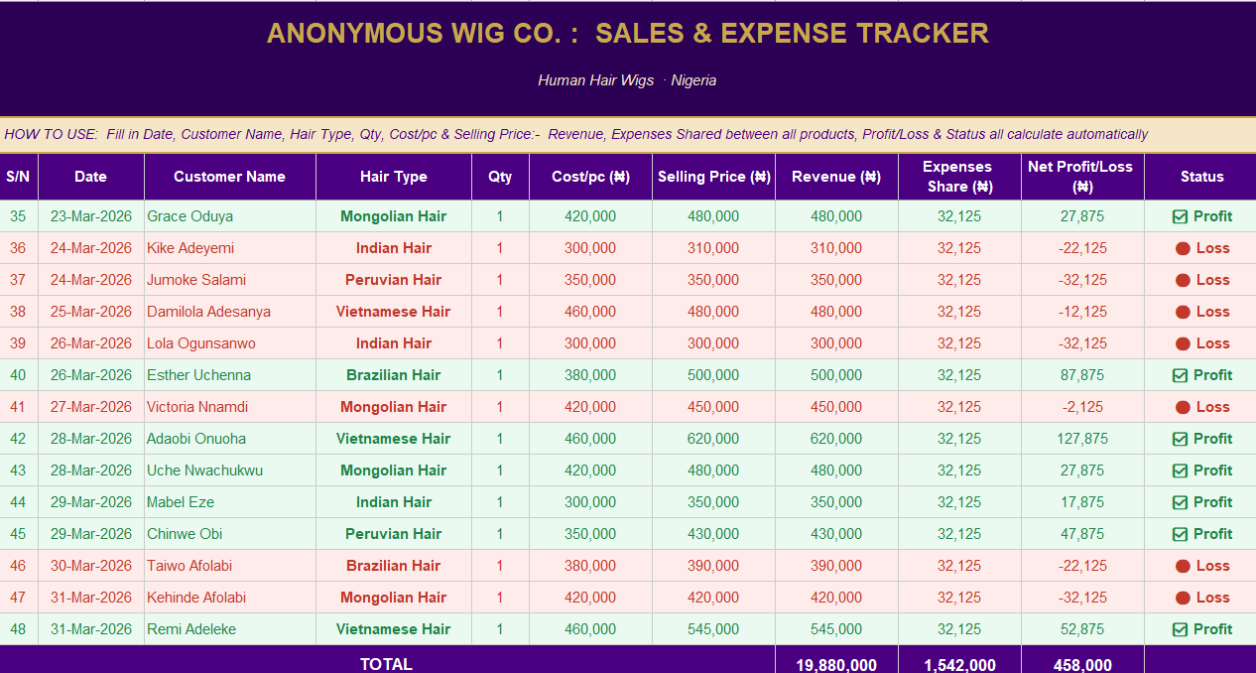Select the Net Profit/Loss column header
This screenshot has width=1256, height=673.
coord(1082,177)
